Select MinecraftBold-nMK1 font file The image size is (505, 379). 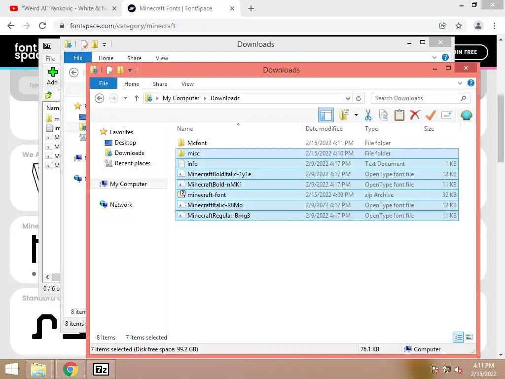317,185
